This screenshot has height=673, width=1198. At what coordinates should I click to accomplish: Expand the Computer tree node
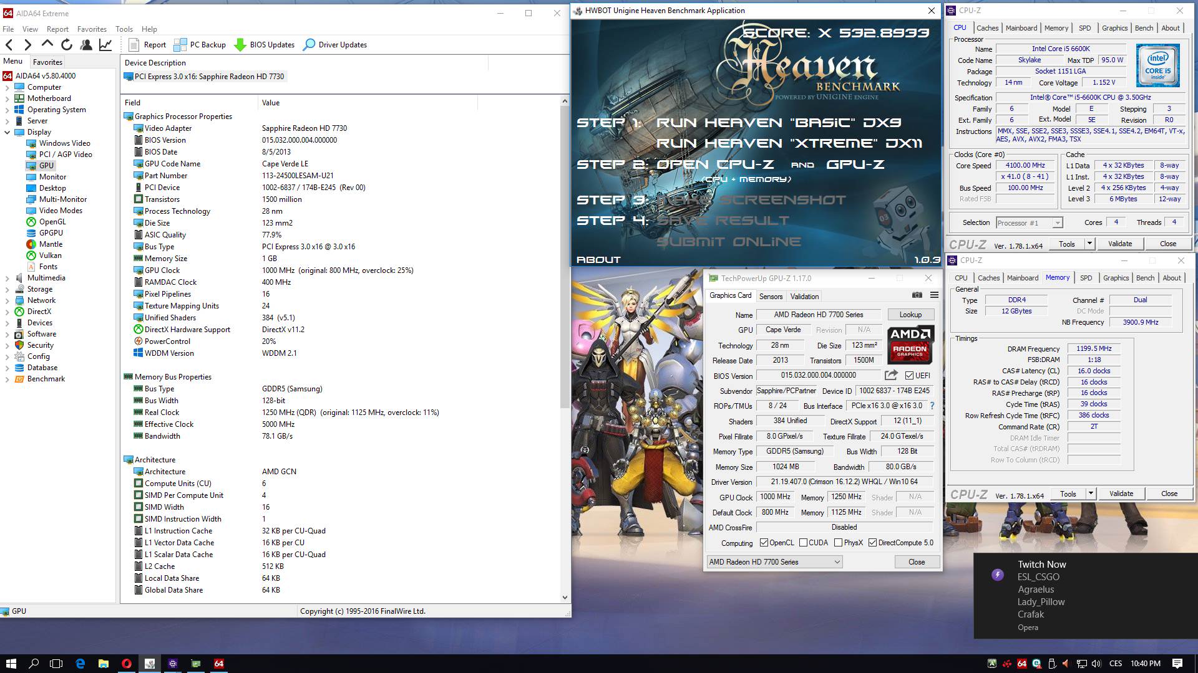coord(7,87)
